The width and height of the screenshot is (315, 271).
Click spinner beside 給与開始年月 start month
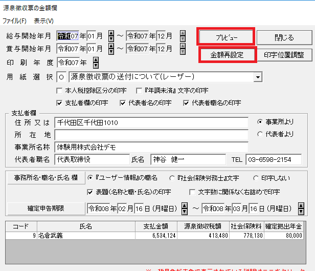click(x=111, y=36)
